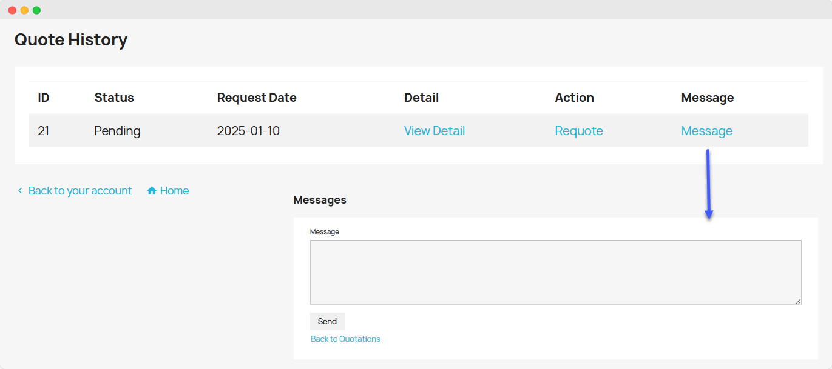The height and width of the screenshot is (369, 832).
Task: Click the Status column header
Action: click(x=114, y=98)
